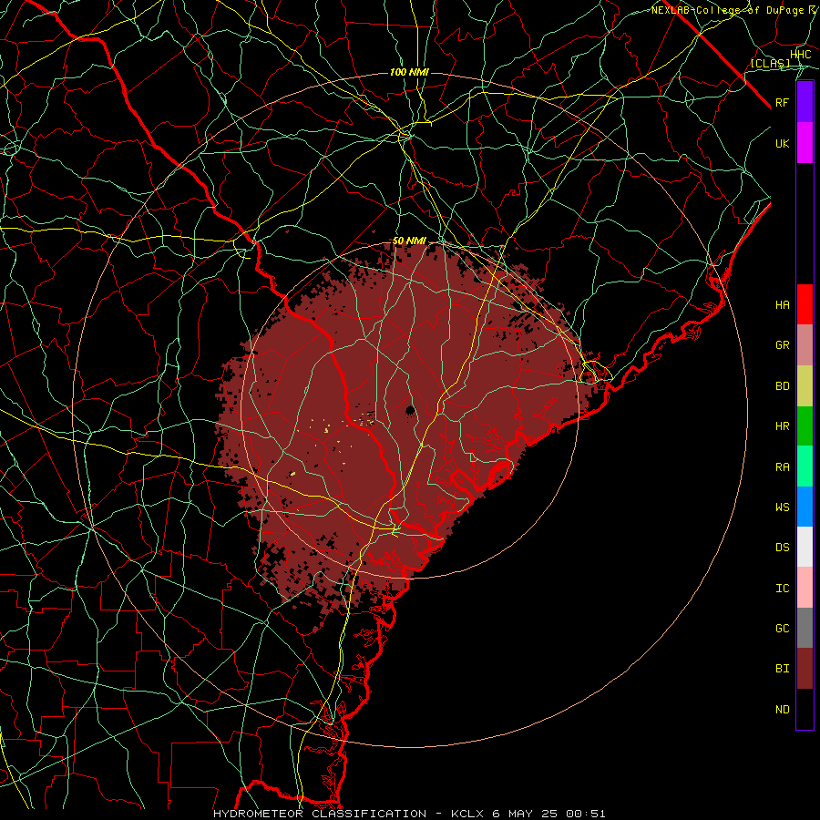This screenshot has height=820, width=820.
Task: Click the HR green legend swatch
Action: tap(805, 426)
